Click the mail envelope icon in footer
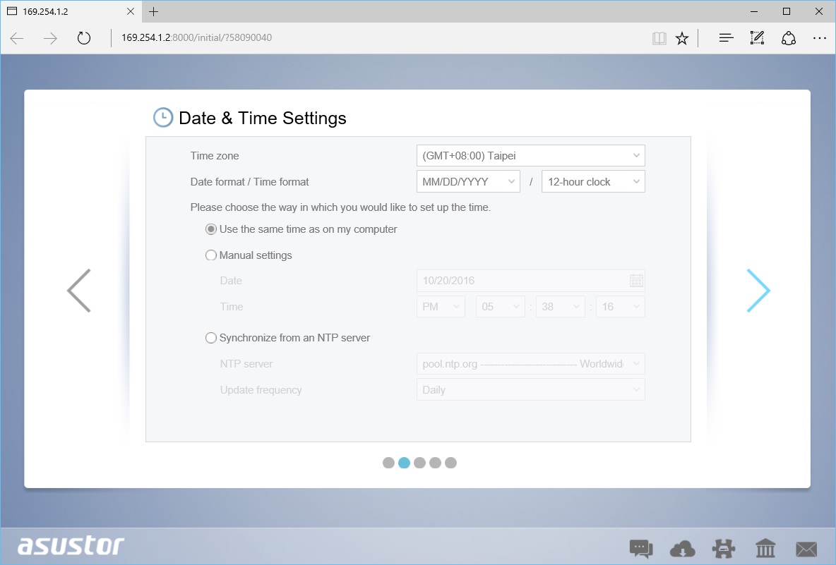Screen dimensions: 836x565 coord(806,549)
